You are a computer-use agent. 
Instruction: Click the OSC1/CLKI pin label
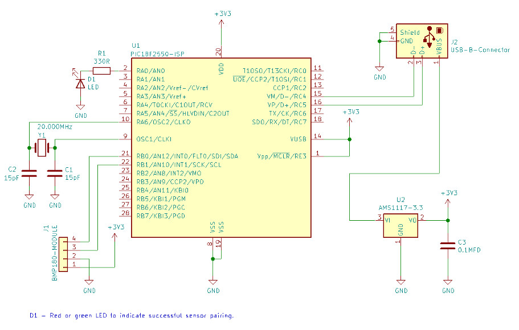[x=154, y=139]
